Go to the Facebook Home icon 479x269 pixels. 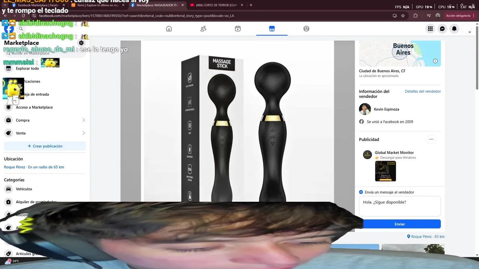pos(169,29)
